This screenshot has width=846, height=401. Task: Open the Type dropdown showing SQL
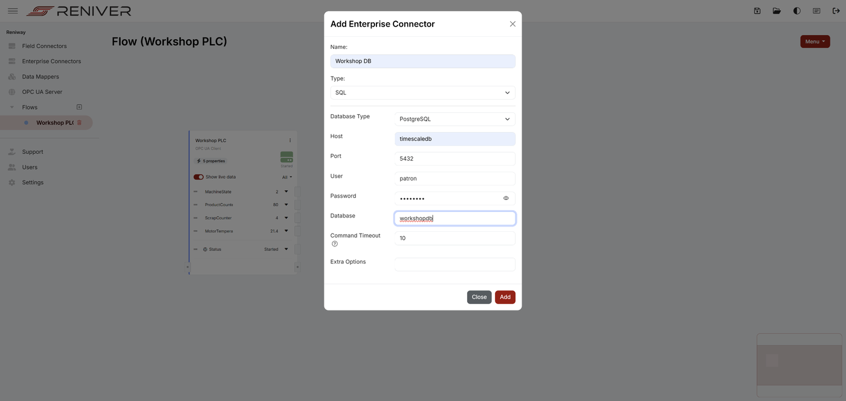[422, 92]
